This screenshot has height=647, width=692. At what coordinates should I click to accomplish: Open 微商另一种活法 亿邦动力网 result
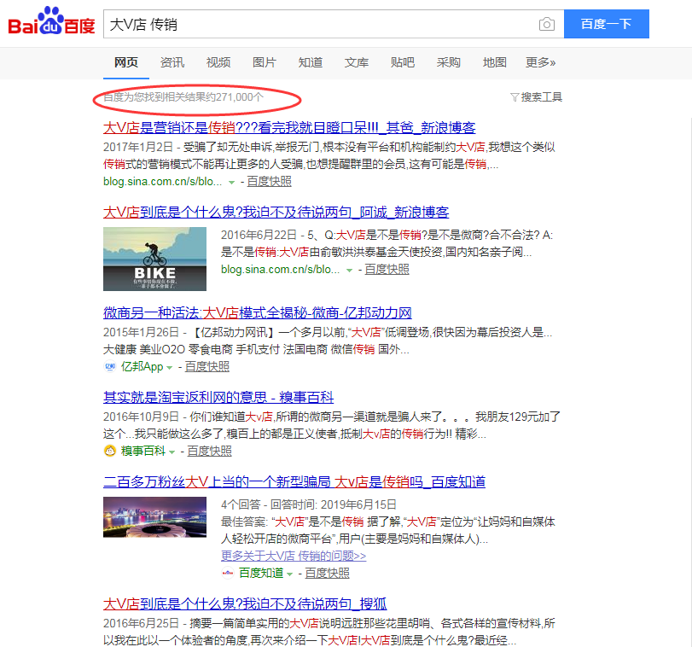click(258, 313)
